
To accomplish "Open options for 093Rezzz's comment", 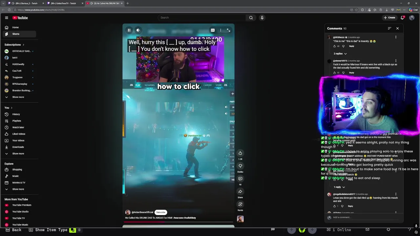I will [396, 37].
